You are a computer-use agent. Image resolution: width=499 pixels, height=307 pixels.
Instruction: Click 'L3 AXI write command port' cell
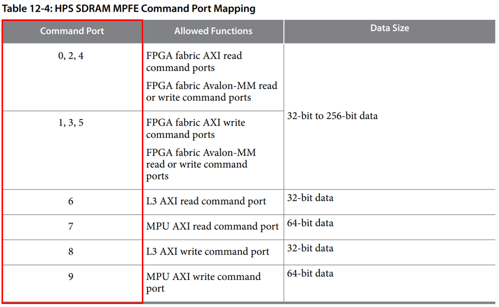coord(208,251)
